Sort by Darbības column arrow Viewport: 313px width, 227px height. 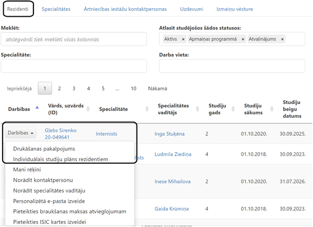[37, 107]
